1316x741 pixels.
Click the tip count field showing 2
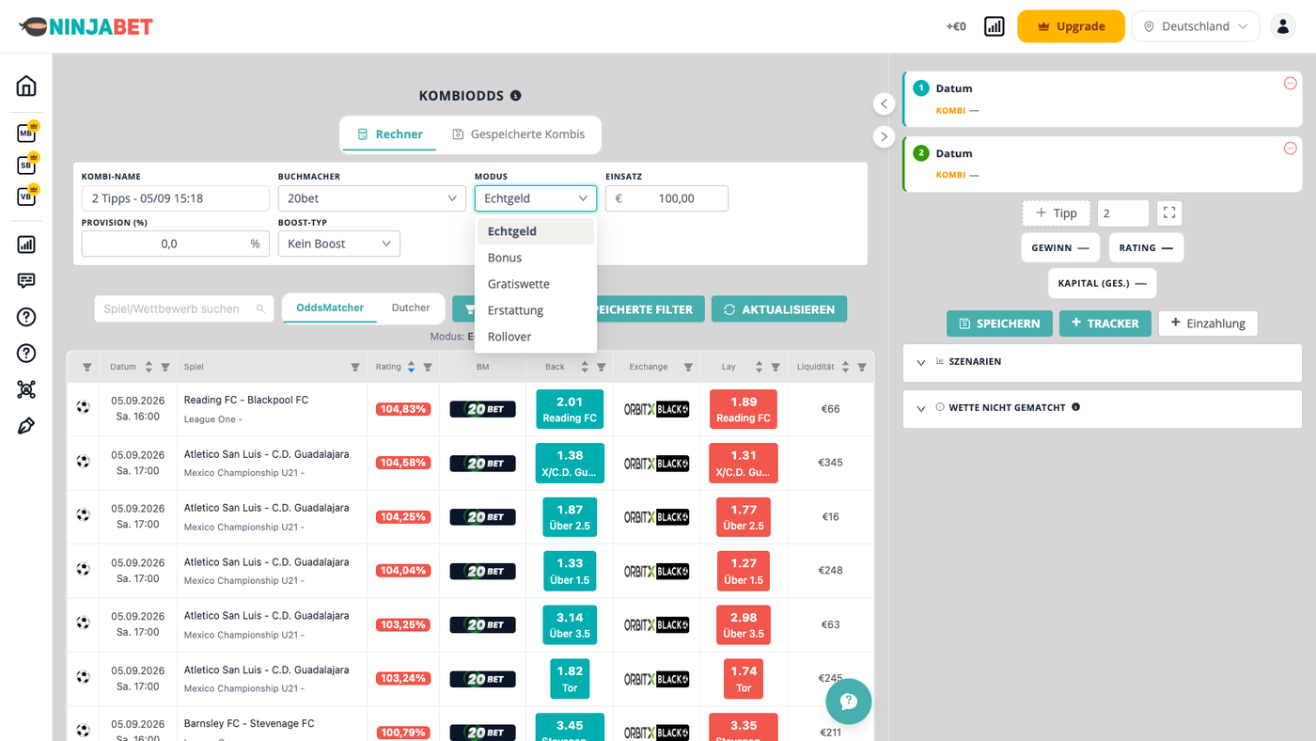(1123, 213)
